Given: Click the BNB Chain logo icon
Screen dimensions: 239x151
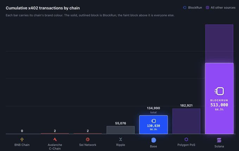Looking at the screenshot, I should (x=22, y=139).
